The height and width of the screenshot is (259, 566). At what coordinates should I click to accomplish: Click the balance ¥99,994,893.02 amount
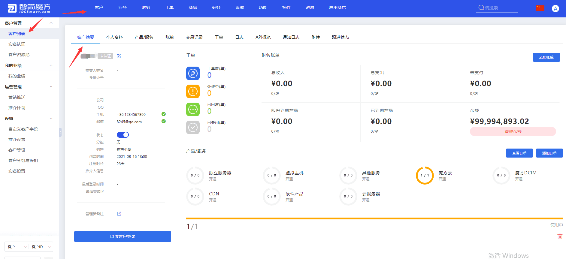click(x=499, y=121)
